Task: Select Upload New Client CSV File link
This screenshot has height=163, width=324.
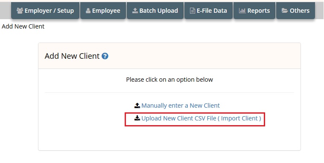Action: pos(201,118)
